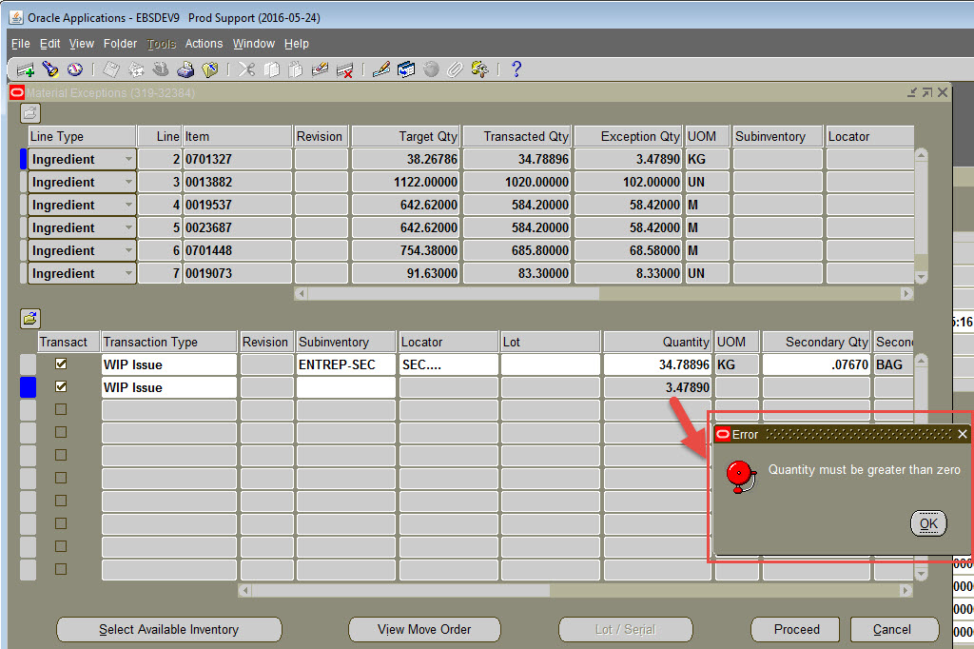Uncheck the Transact checkbox on the first WIP Issue row
This screenshot has height=649, width=974.
[61, 364]
